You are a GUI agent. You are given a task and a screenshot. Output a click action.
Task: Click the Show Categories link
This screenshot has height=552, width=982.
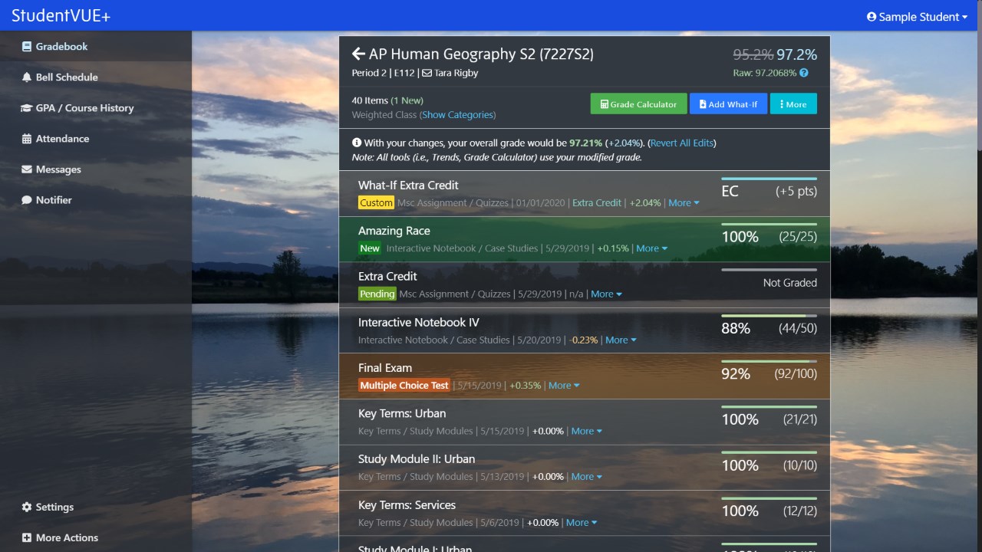tap(457, 115)
